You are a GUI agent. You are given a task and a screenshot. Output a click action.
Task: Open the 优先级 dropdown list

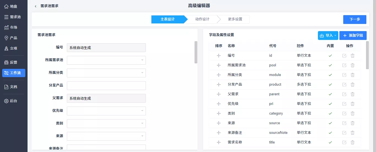[x=106, y=111]
